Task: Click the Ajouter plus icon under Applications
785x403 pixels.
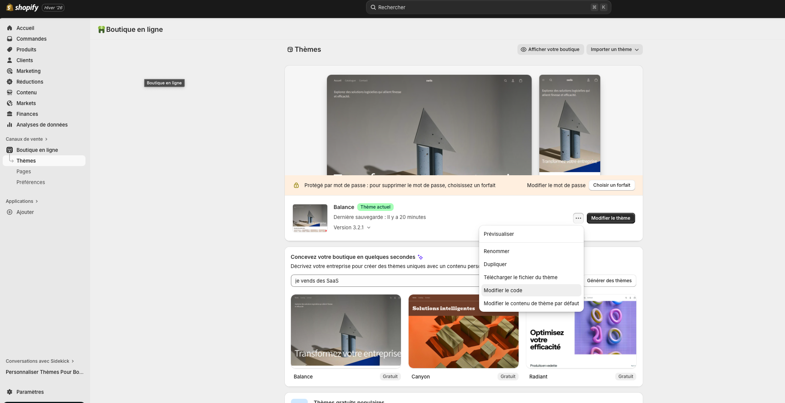Action: click(x=10, y=212)
